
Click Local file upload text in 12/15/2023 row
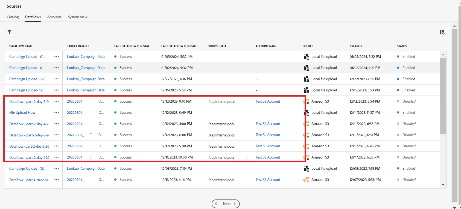point(324,90)
